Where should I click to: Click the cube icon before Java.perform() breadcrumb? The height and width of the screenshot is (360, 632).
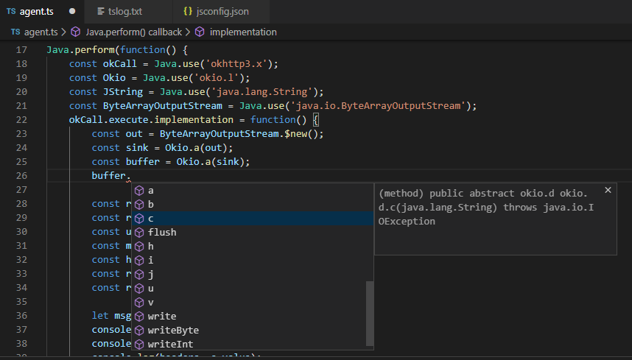(76, 32)
